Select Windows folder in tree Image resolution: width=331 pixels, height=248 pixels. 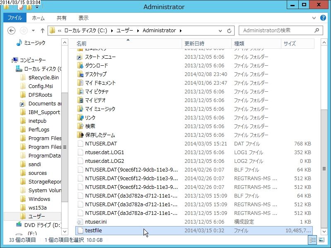click(39, 199)
